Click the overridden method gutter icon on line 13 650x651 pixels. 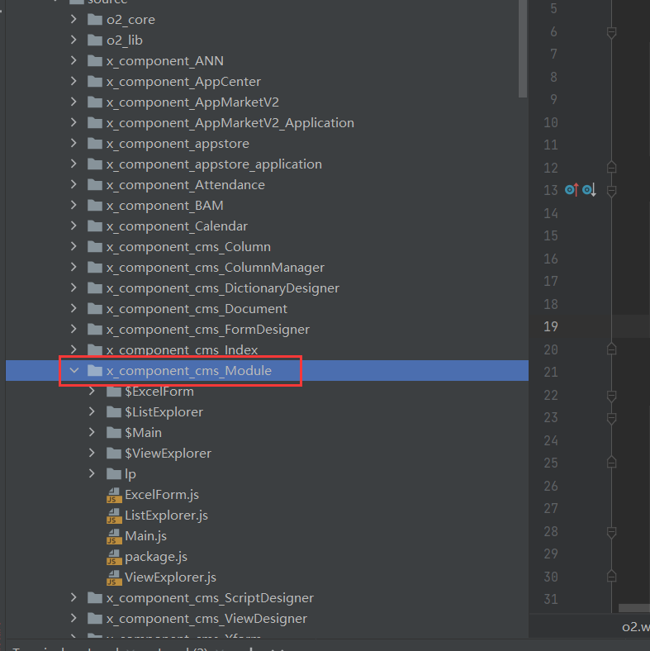589,190
